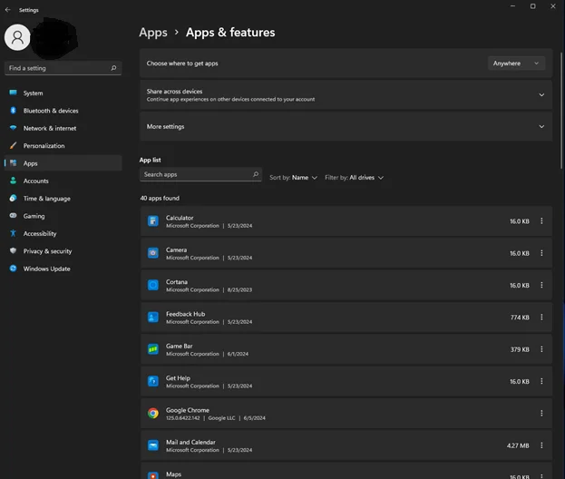Viewport: 565px width, 479px height.
Task: Open more options for Cortana
Action: [541, 285]
